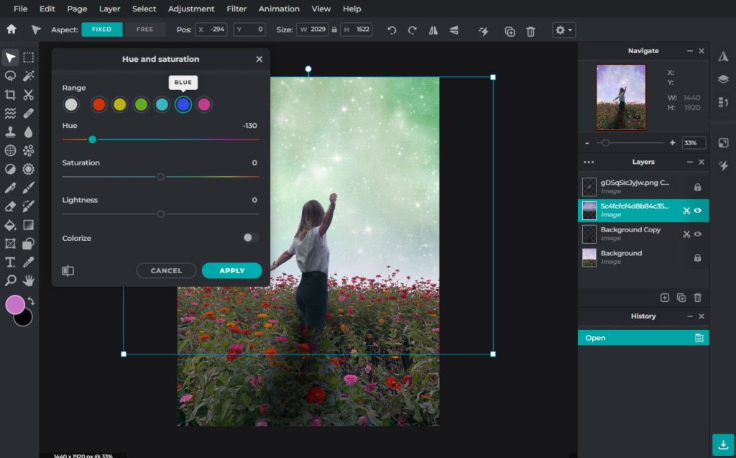
Task: Choose the Lasso select tool
Action: pyautogui.click(x=10, y=76)
